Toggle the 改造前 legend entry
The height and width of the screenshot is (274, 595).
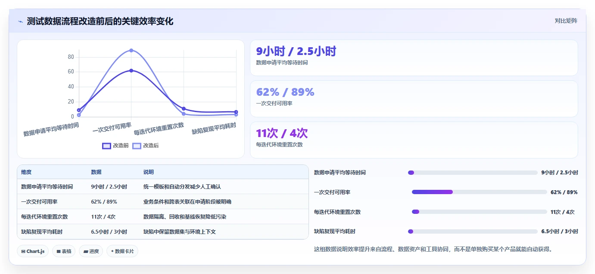[115, 146]
